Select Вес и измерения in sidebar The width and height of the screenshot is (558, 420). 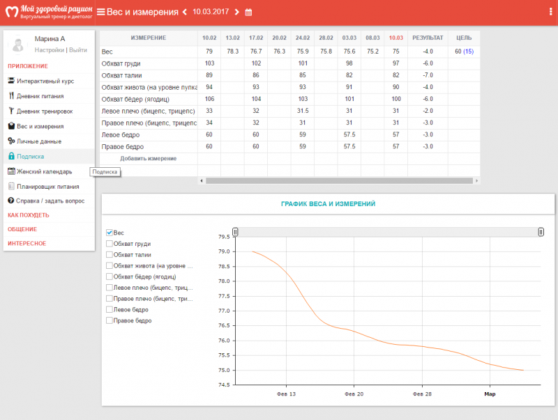click(x=49, y=126)
